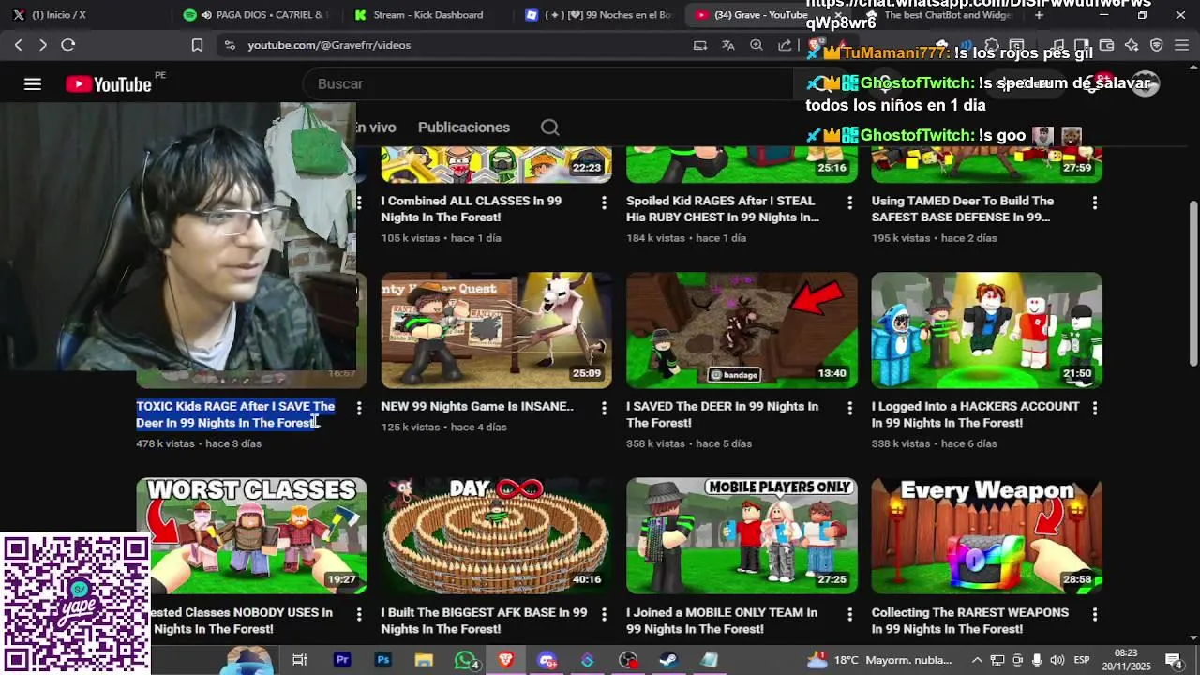Open the YouTube hamburger guide menu
This screenshot has width=1200, height=675.
pos(33,84)
